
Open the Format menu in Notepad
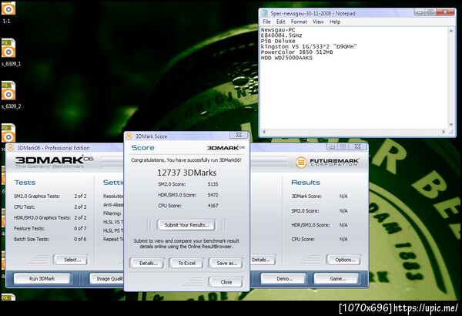click(299, 22)
